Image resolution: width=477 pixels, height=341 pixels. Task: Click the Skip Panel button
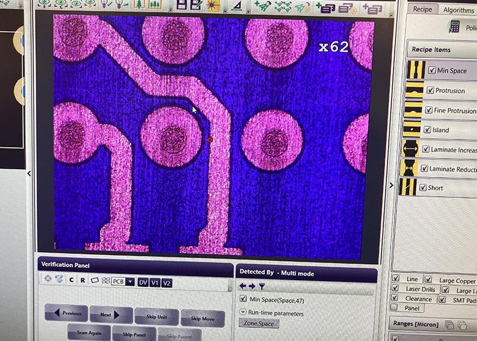(x=134, y=334)
